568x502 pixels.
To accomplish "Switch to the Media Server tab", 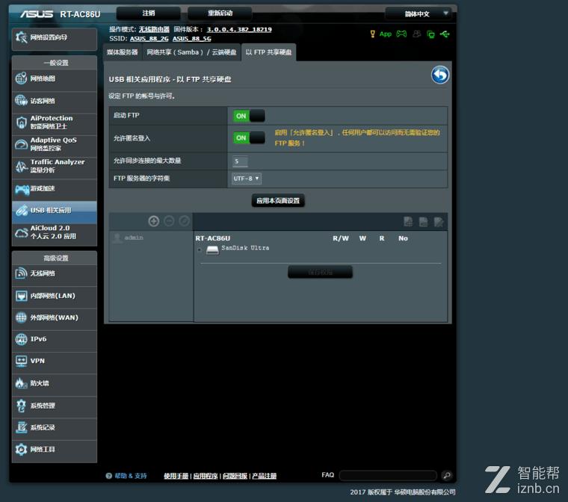I will click(x=123, y=52).
